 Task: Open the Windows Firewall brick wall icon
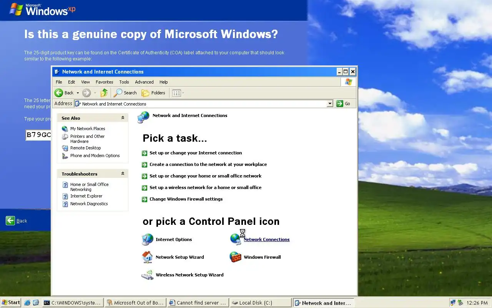[236, 257]
